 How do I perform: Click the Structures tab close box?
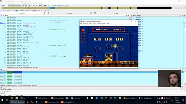91,13
